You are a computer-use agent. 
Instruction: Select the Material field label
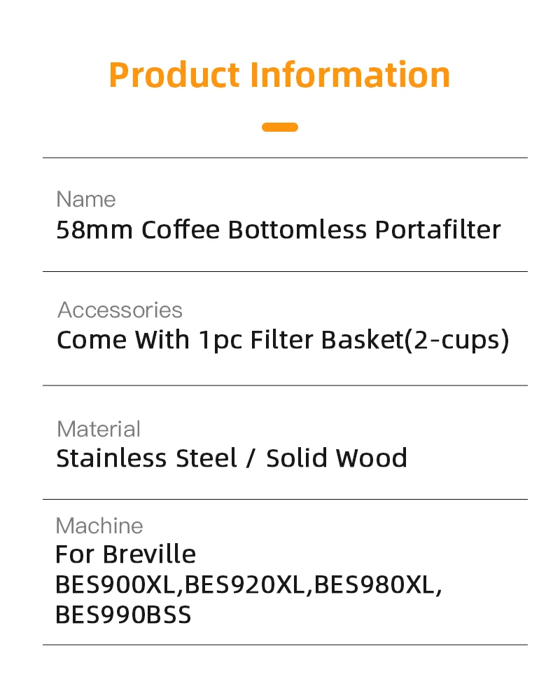tap(99, 429)
